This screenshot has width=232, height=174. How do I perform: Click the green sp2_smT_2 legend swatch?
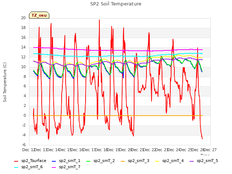click(x=88, y=161)
